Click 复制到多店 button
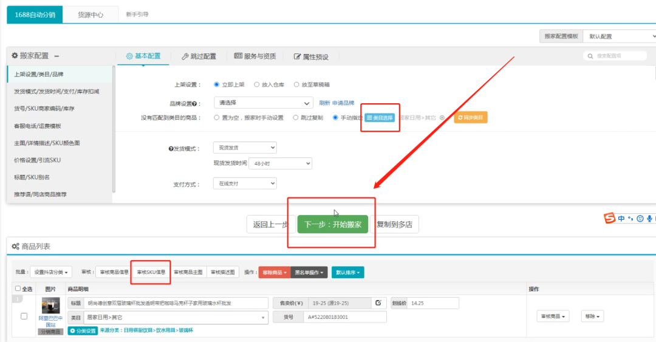656x342 pixels. click(394, 224)
